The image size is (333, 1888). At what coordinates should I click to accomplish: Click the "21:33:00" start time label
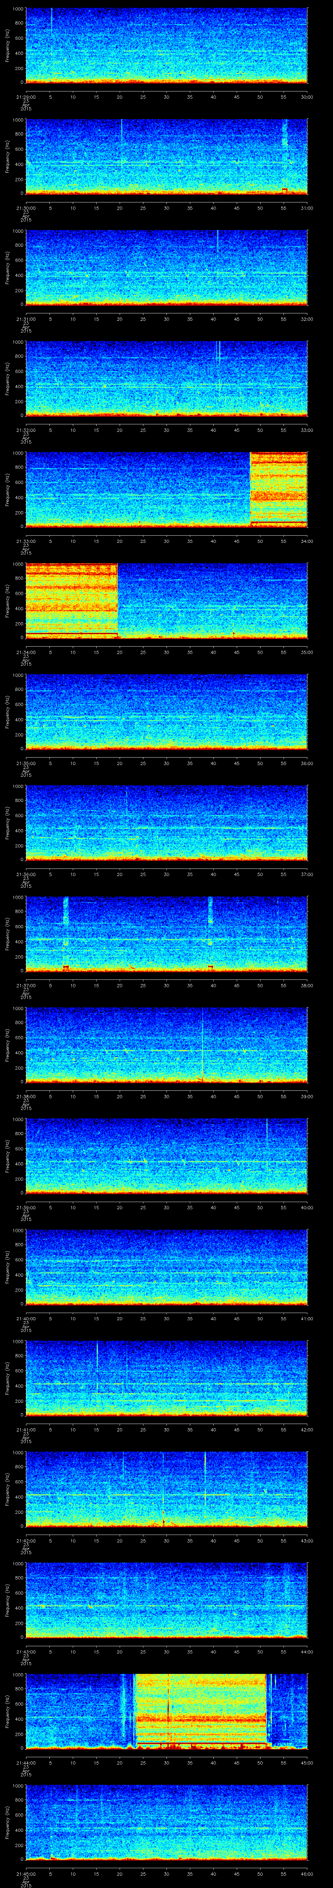click(26, 541)
